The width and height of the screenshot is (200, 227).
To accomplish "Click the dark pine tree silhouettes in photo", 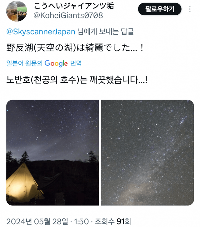I will click(x=18, y=157).
